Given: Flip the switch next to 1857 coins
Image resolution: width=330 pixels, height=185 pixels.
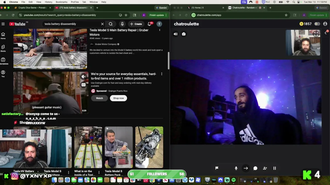Looking at the screenshot, I should 317,24.
